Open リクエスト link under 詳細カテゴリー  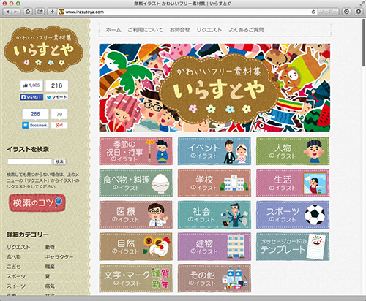click(18, 247)
